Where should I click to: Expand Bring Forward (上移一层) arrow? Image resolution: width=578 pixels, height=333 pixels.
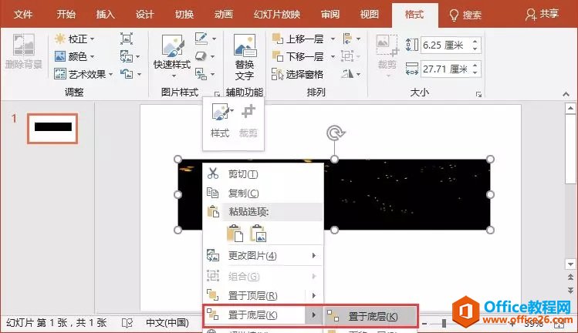point(333,39)
